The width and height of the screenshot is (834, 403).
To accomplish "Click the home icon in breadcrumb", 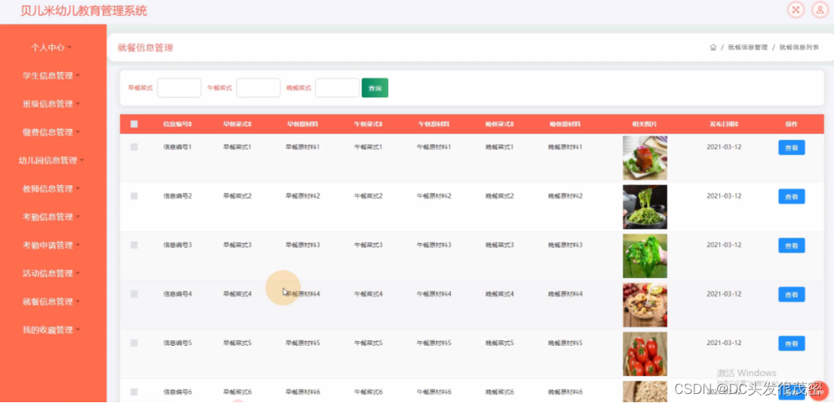I will click(713, 47).
